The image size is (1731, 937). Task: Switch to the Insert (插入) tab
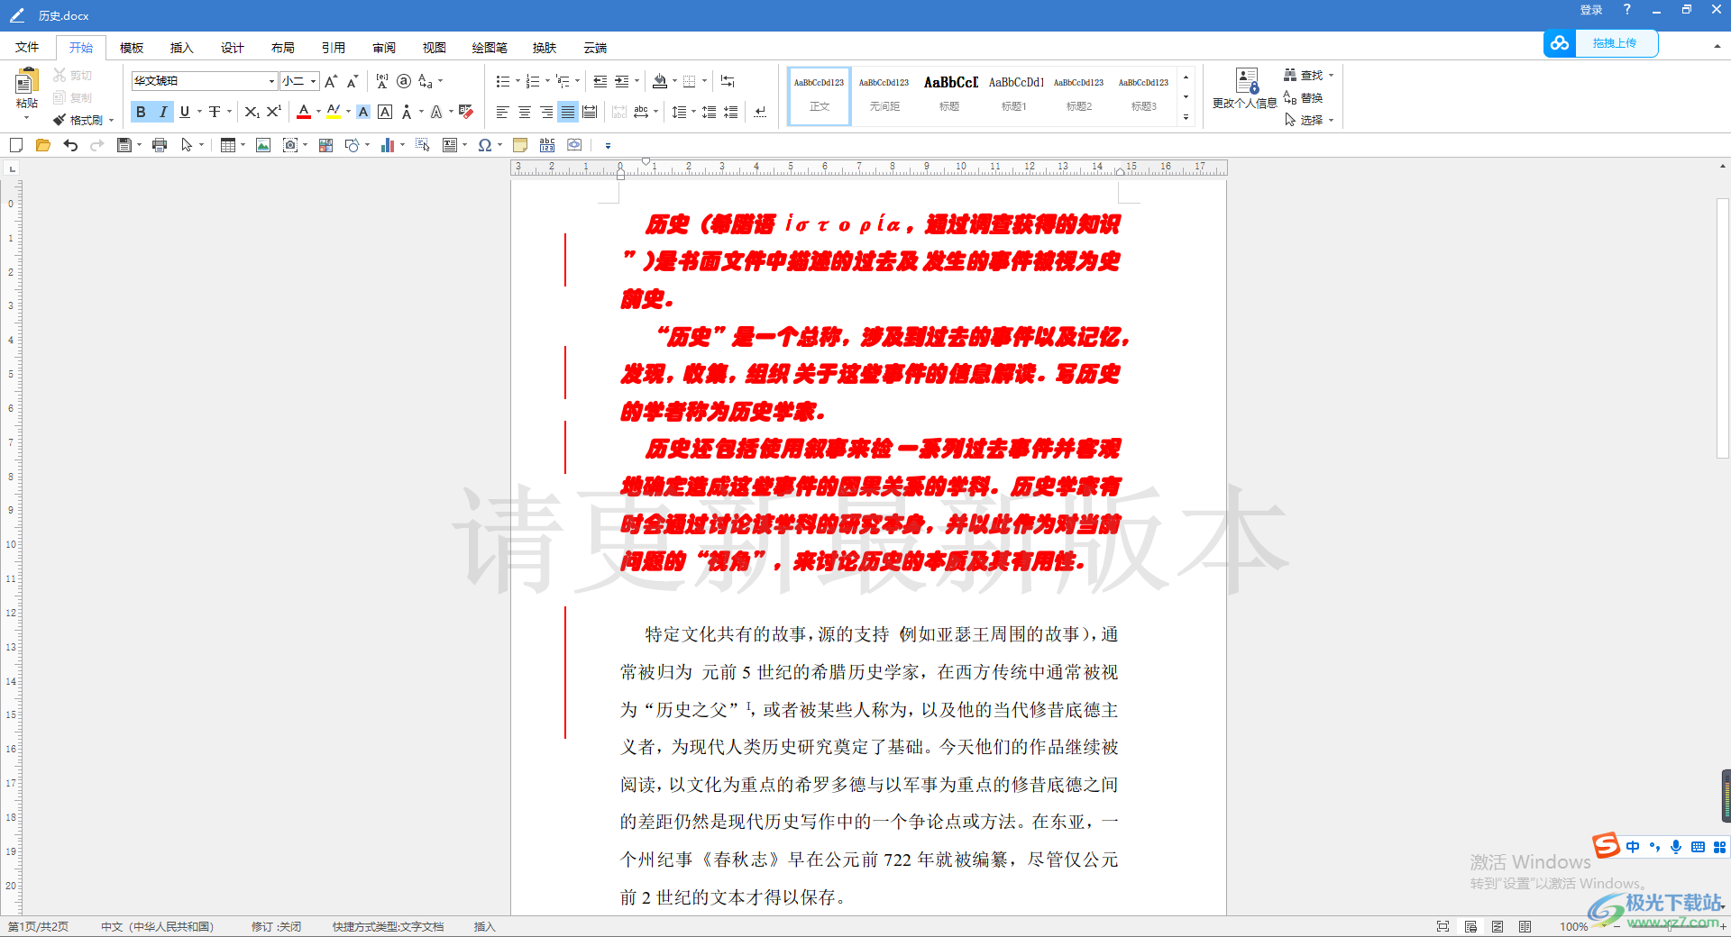(182, 48)
